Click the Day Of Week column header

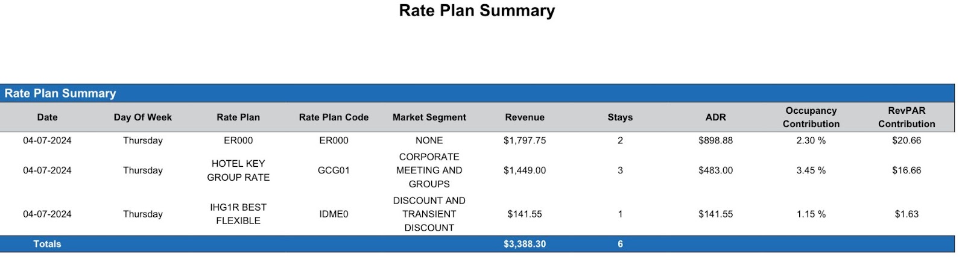pyautogui.click(x=143, y=117)
